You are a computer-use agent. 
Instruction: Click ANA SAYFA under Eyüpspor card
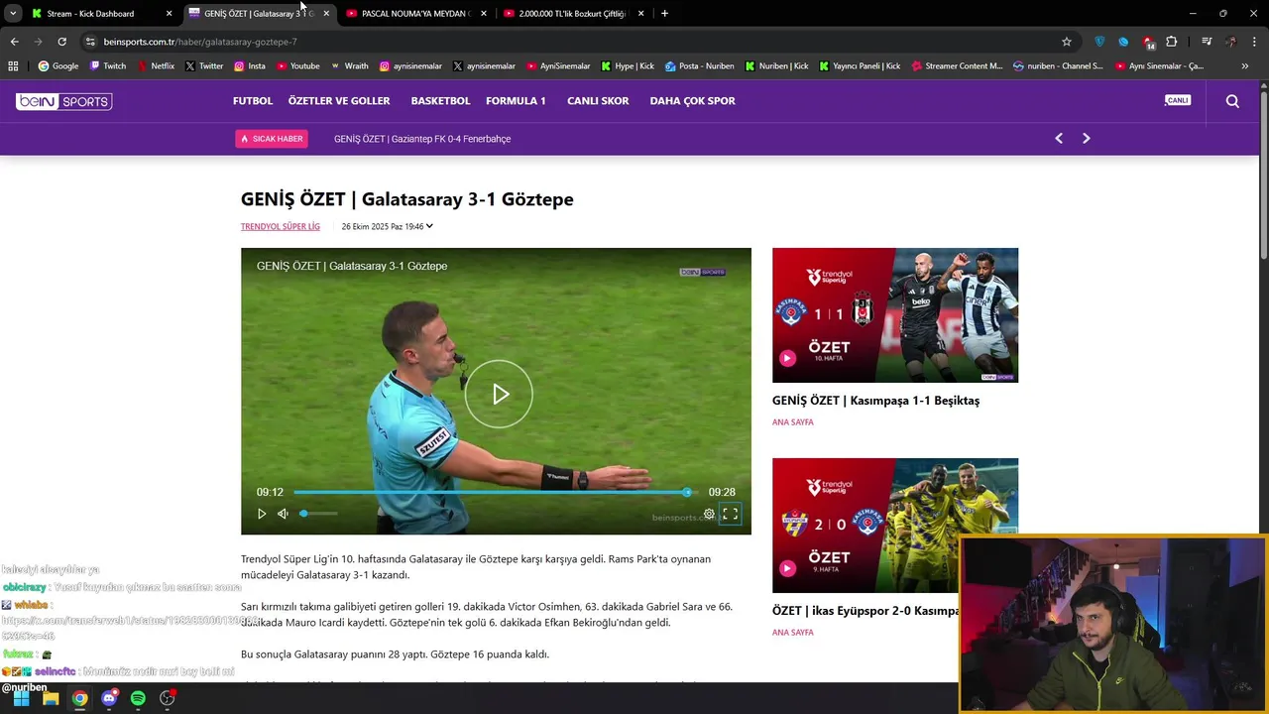[x=792, y=633]
